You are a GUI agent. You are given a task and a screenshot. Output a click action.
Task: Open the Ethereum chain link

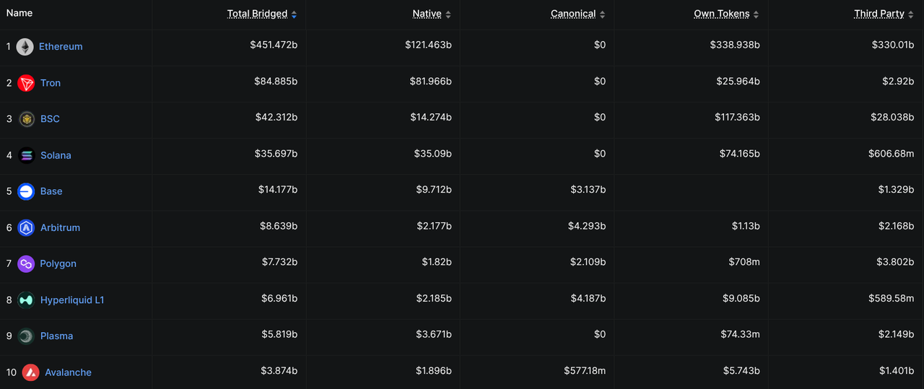[61, 47]
